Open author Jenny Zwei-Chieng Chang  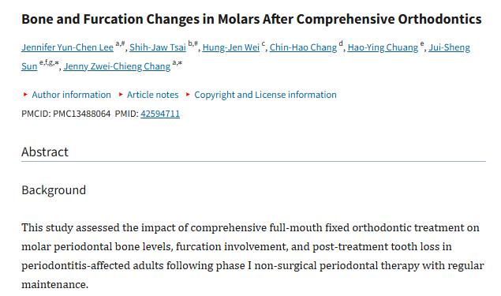(117, 66)
